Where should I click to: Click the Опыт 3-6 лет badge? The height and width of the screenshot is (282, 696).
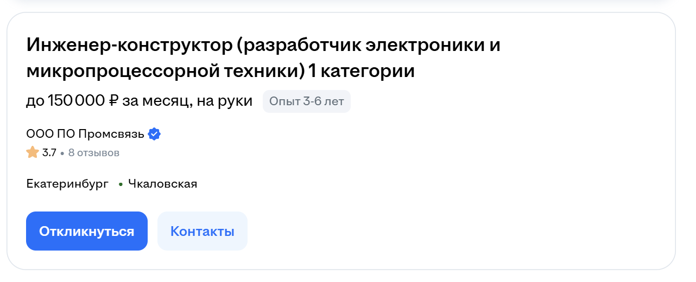[x=307, y=101]
